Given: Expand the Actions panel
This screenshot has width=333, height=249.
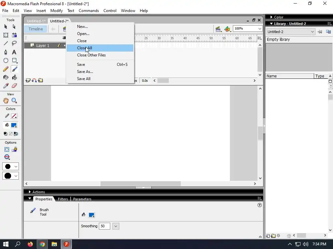Looking at the screenshot, I should [30, 192].
